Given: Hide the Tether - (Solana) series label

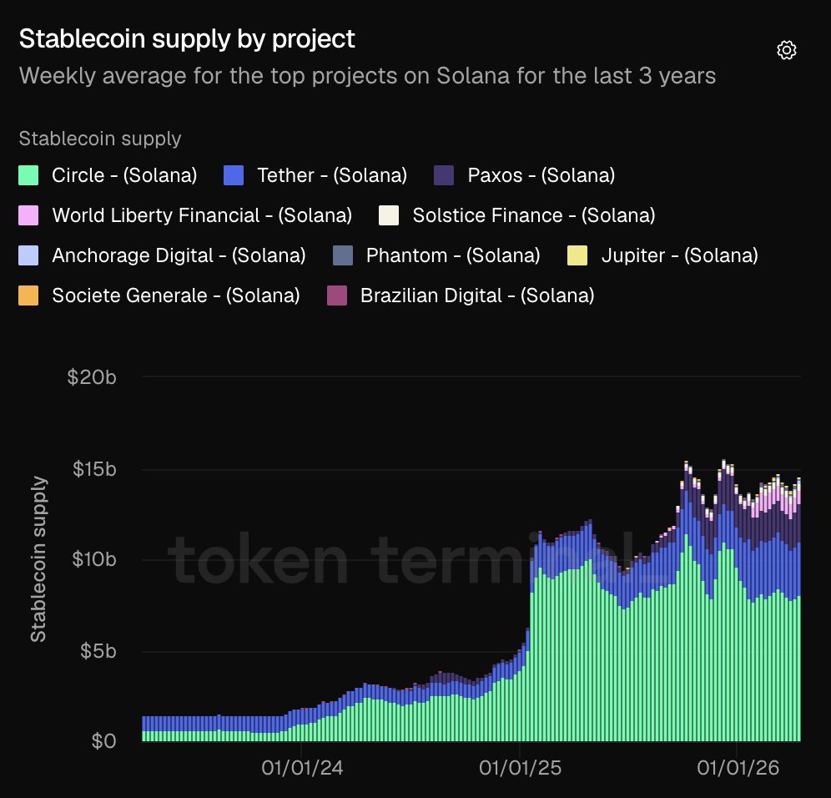Looking at the screenshot, I should (332, 175).
